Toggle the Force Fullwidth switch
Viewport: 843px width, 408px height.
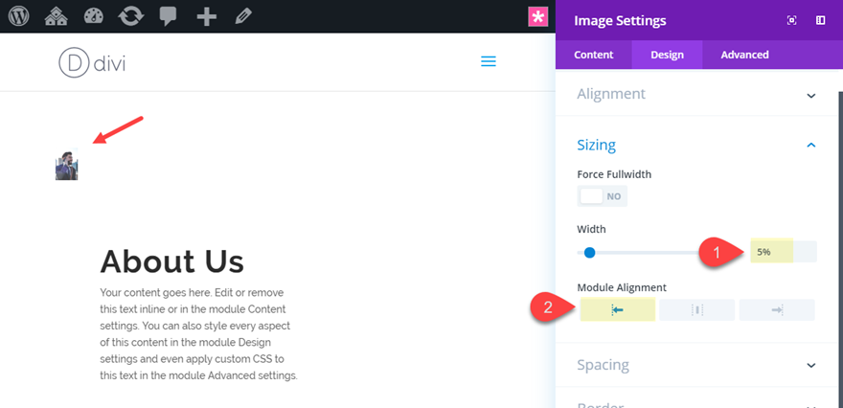pos(602,195)
